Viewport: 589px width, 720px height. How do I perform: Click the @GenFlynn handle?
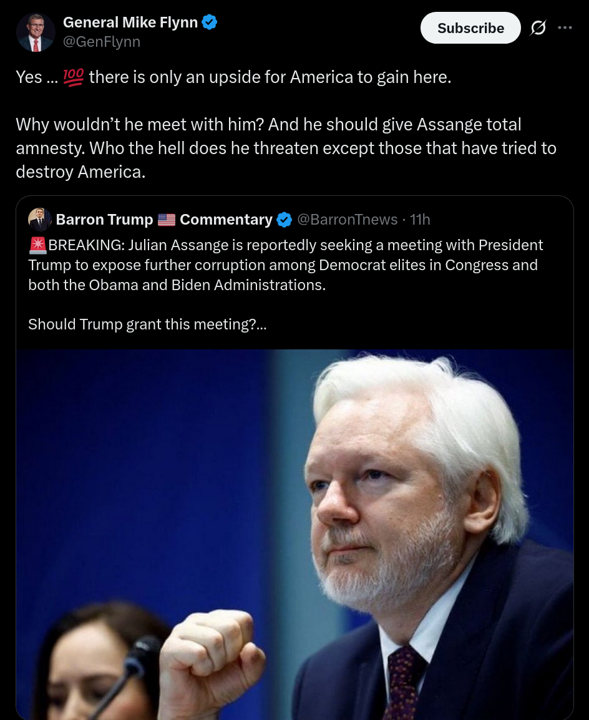(102, 42)
